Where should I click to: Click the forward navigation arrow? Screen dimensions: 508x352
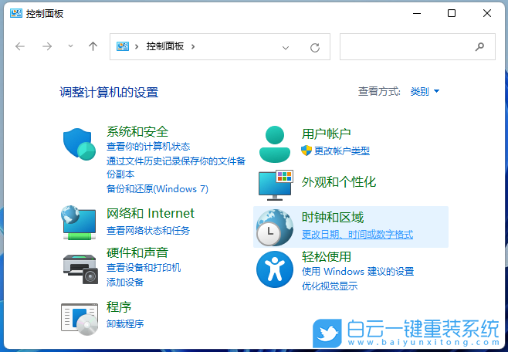(47, 46)
